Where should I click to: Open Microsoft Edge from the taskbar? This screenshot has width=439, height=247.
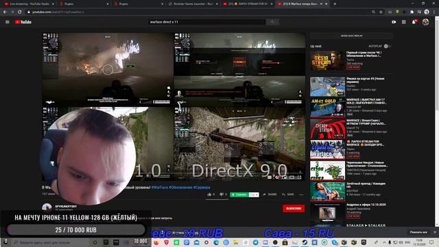pyautogui.click(x=216, y=242)
